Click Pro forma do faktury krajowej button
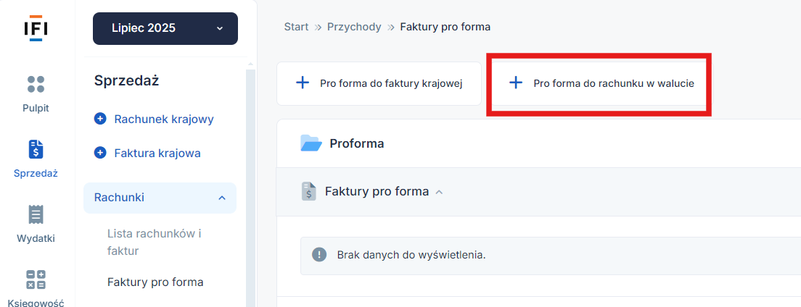This screenshot has height=307, width=801. pos(379,84)
